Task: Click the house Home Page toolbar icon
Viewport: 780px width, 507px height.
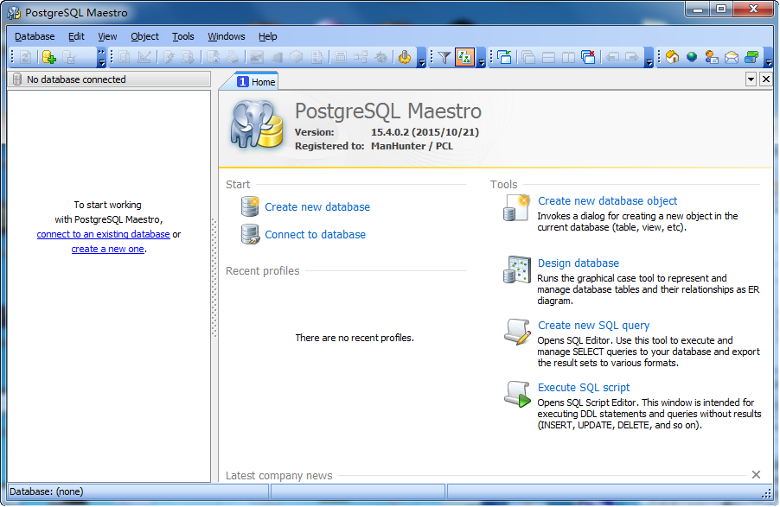Action: point(672,57)
